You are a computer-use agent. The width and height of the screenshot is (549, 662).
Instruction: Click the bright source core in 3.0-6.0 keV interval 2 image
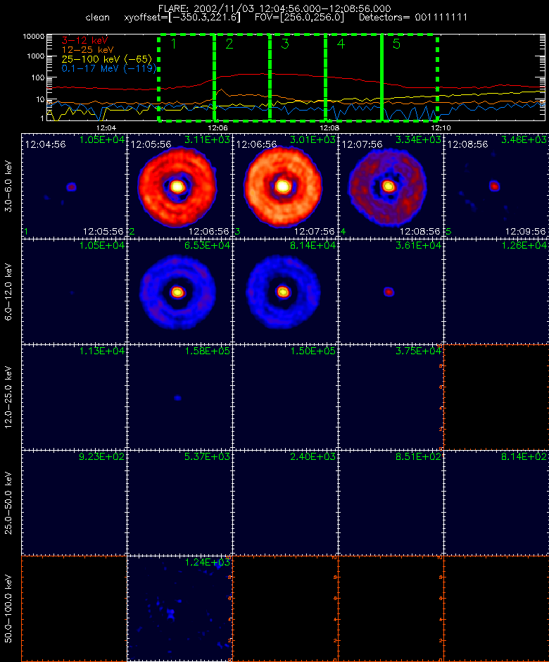click(177, 186)
